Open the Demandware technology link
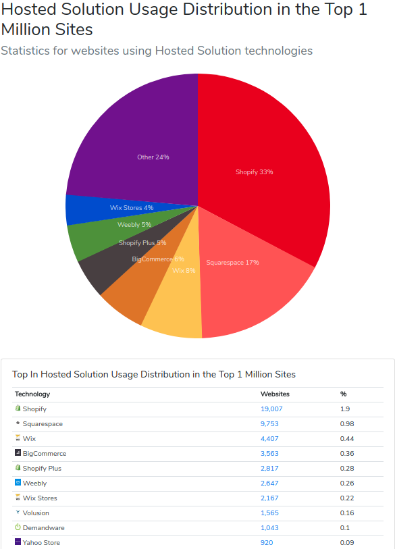Image resolution: width=395 pixels, height=549 pixels. pos(44,527)
